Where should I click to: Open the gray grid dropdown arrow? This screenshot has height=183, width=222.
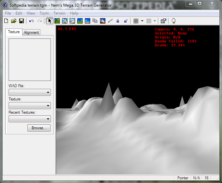[155, 21]
